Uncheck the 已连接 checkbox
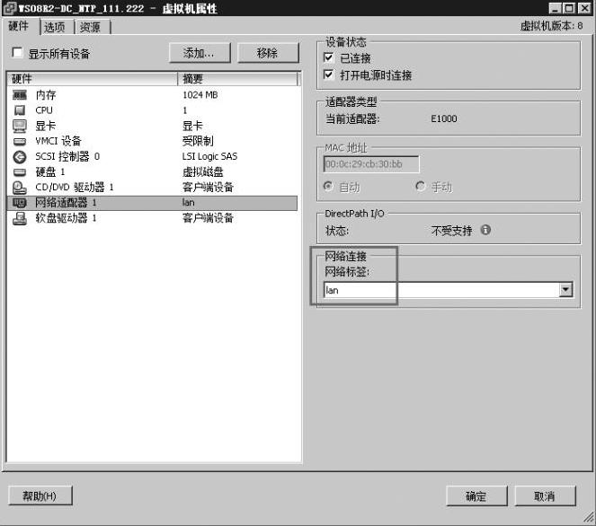 coord(328,57)
